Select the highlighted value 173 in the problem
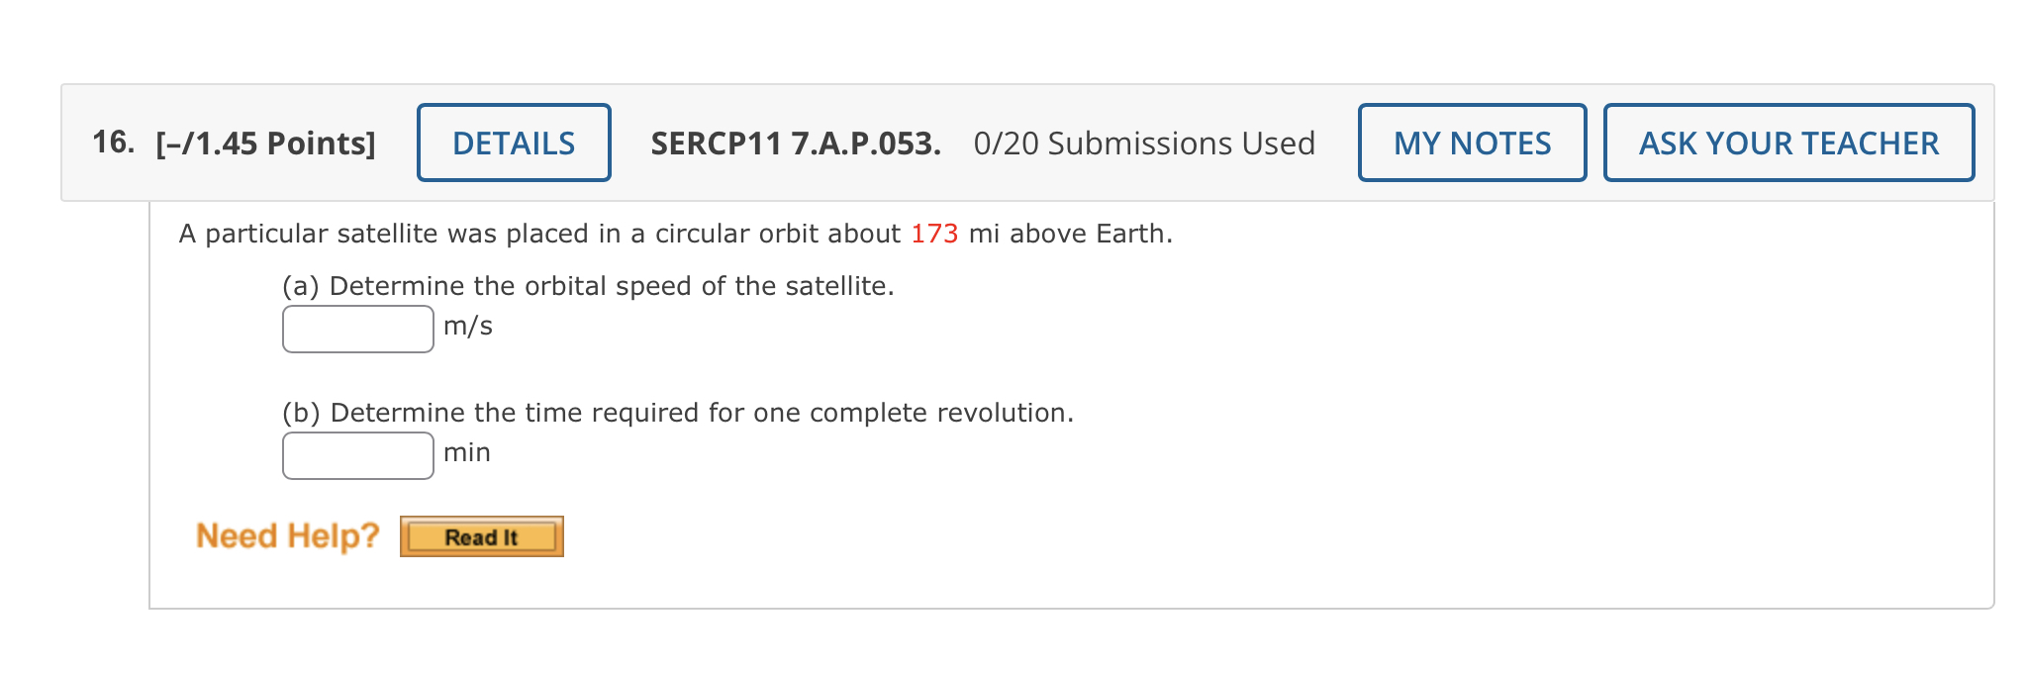Viewport: 2027px width, 673px height. [933, 234]
